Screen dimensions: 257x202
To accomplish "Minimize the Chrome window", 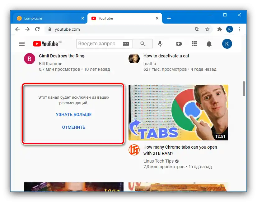I will [x=211, y=15].
